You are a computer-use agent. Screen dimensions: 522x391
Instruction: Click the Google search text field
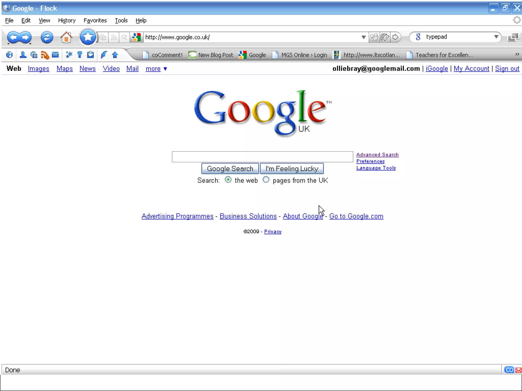(262, 157)
